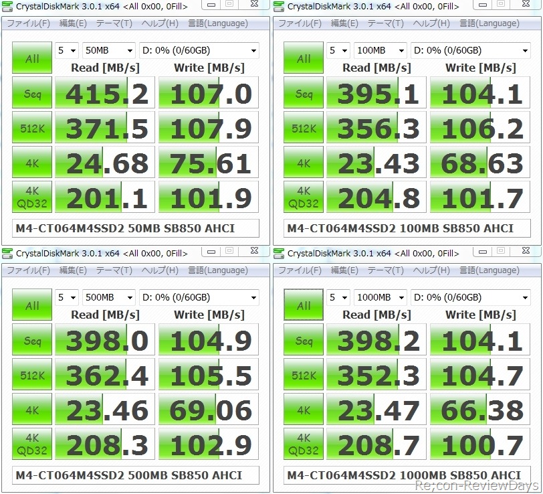Click the All button in the 100MB window

[304, 58]
